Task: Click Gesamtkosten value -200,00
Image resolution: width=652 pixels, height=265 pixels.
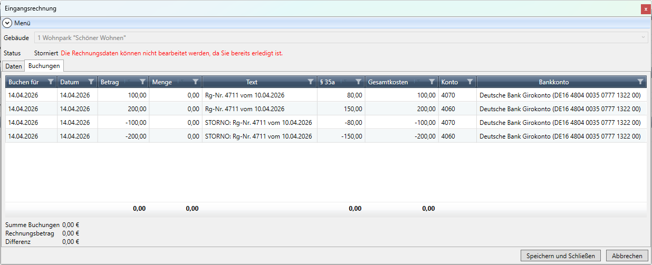Action: click(401, 136)
